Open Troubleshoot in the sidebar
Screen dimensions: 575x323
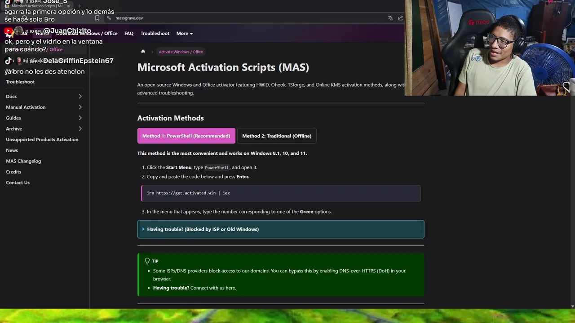click(x=20, y=82)
